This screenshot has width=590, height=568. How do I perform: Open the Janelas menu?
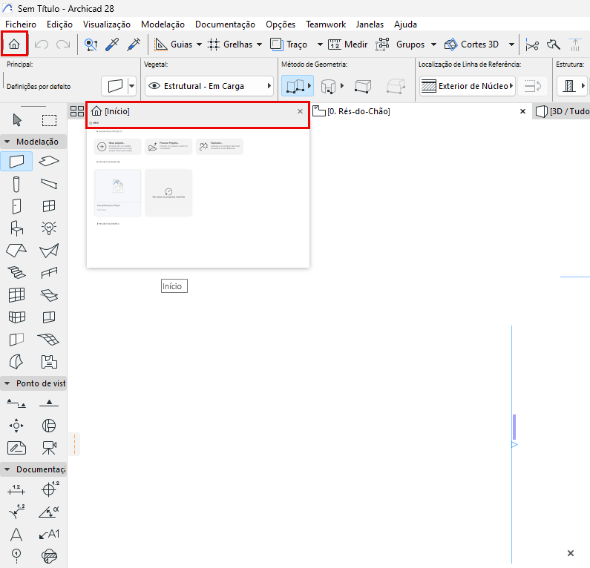coord(370,24)
